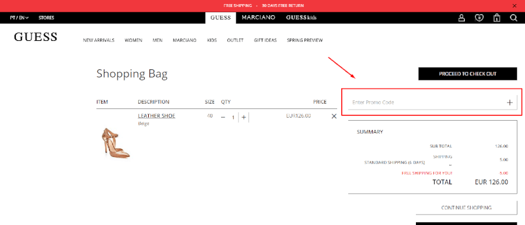Click the Leather Shoe quantity value 1
The height and width of the screenshot is (225, 525).
[x=233, y=118]
